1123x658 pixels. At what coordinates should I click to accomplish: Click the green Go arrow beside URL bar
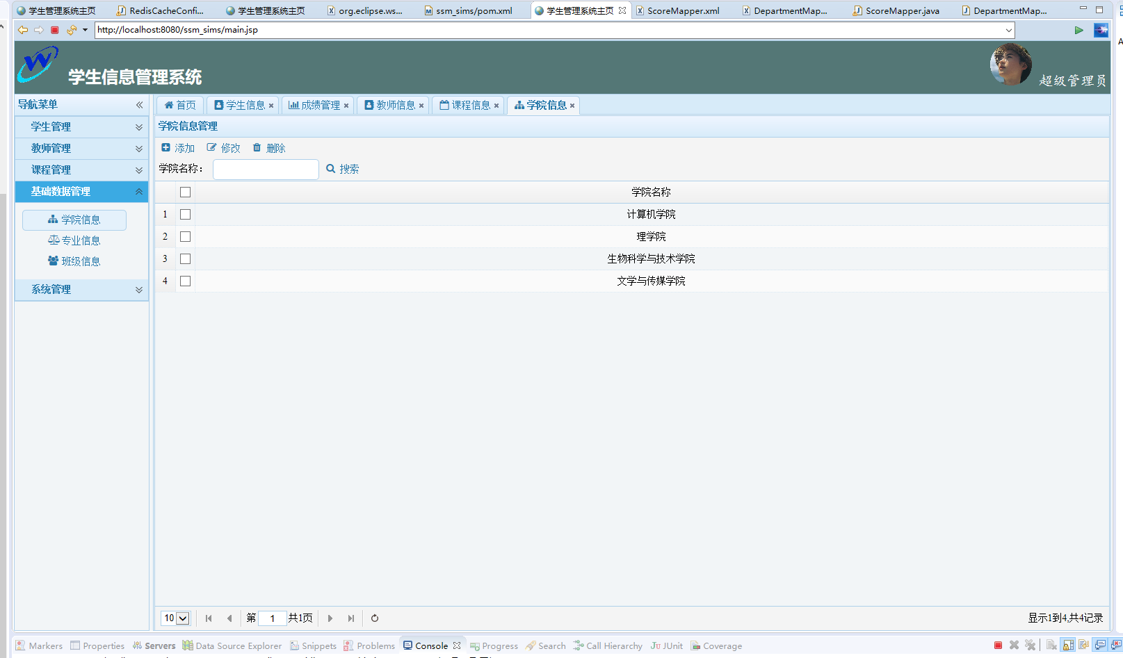tap(1078, 30)
